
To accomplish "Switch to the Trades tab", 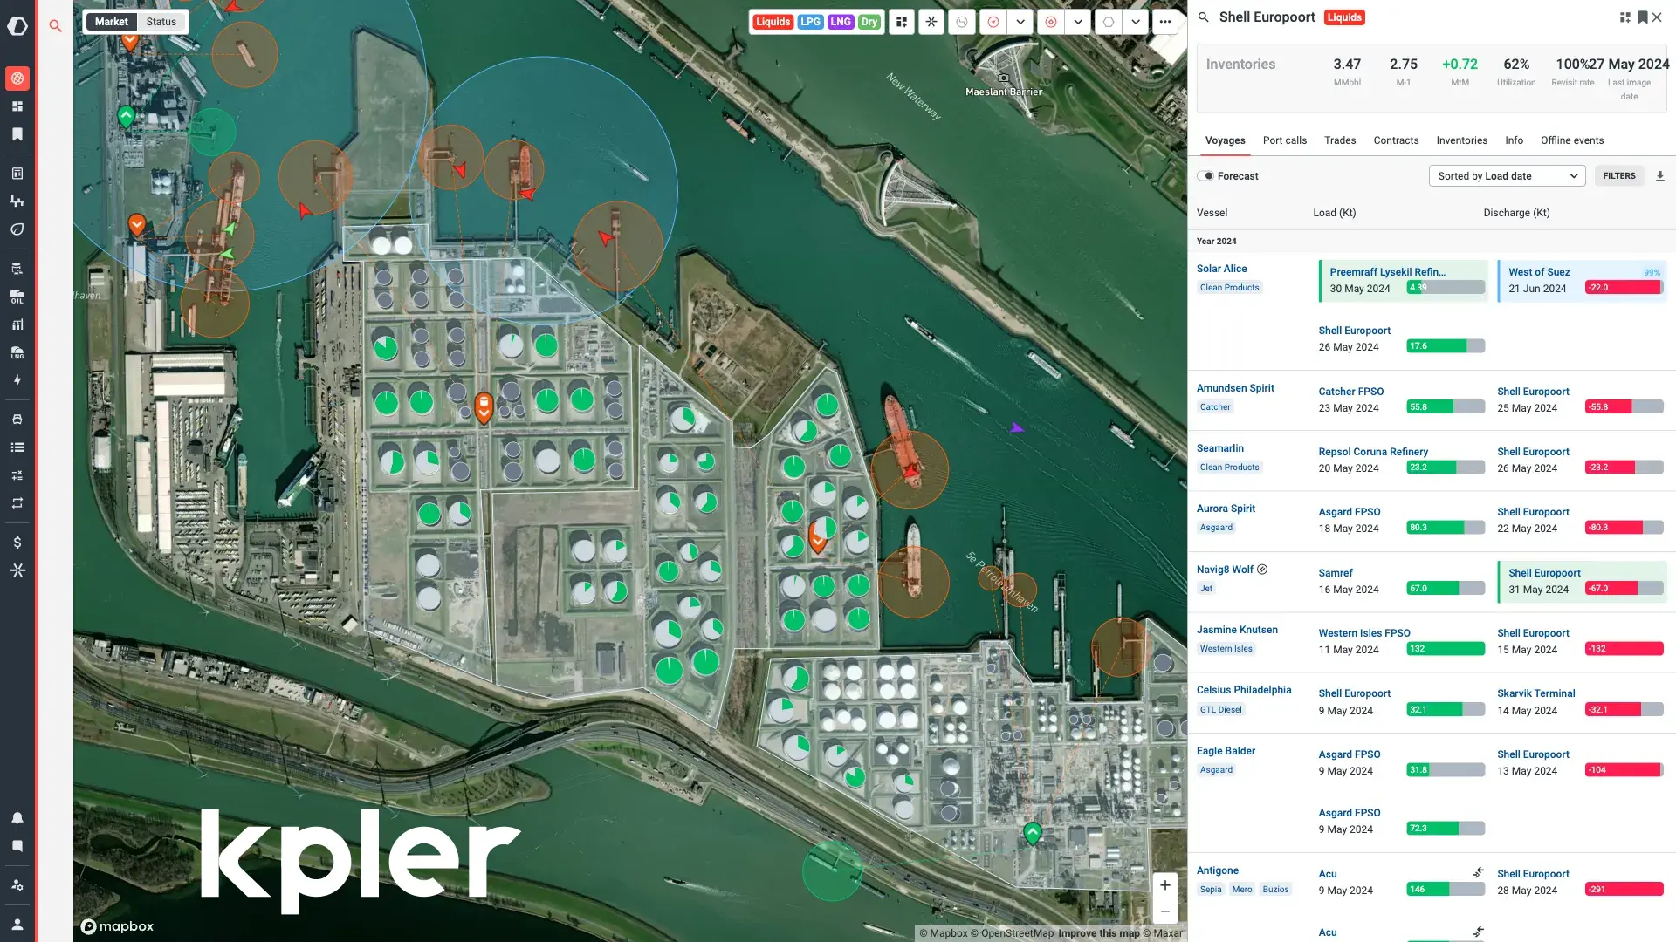I will [1340, 140].
